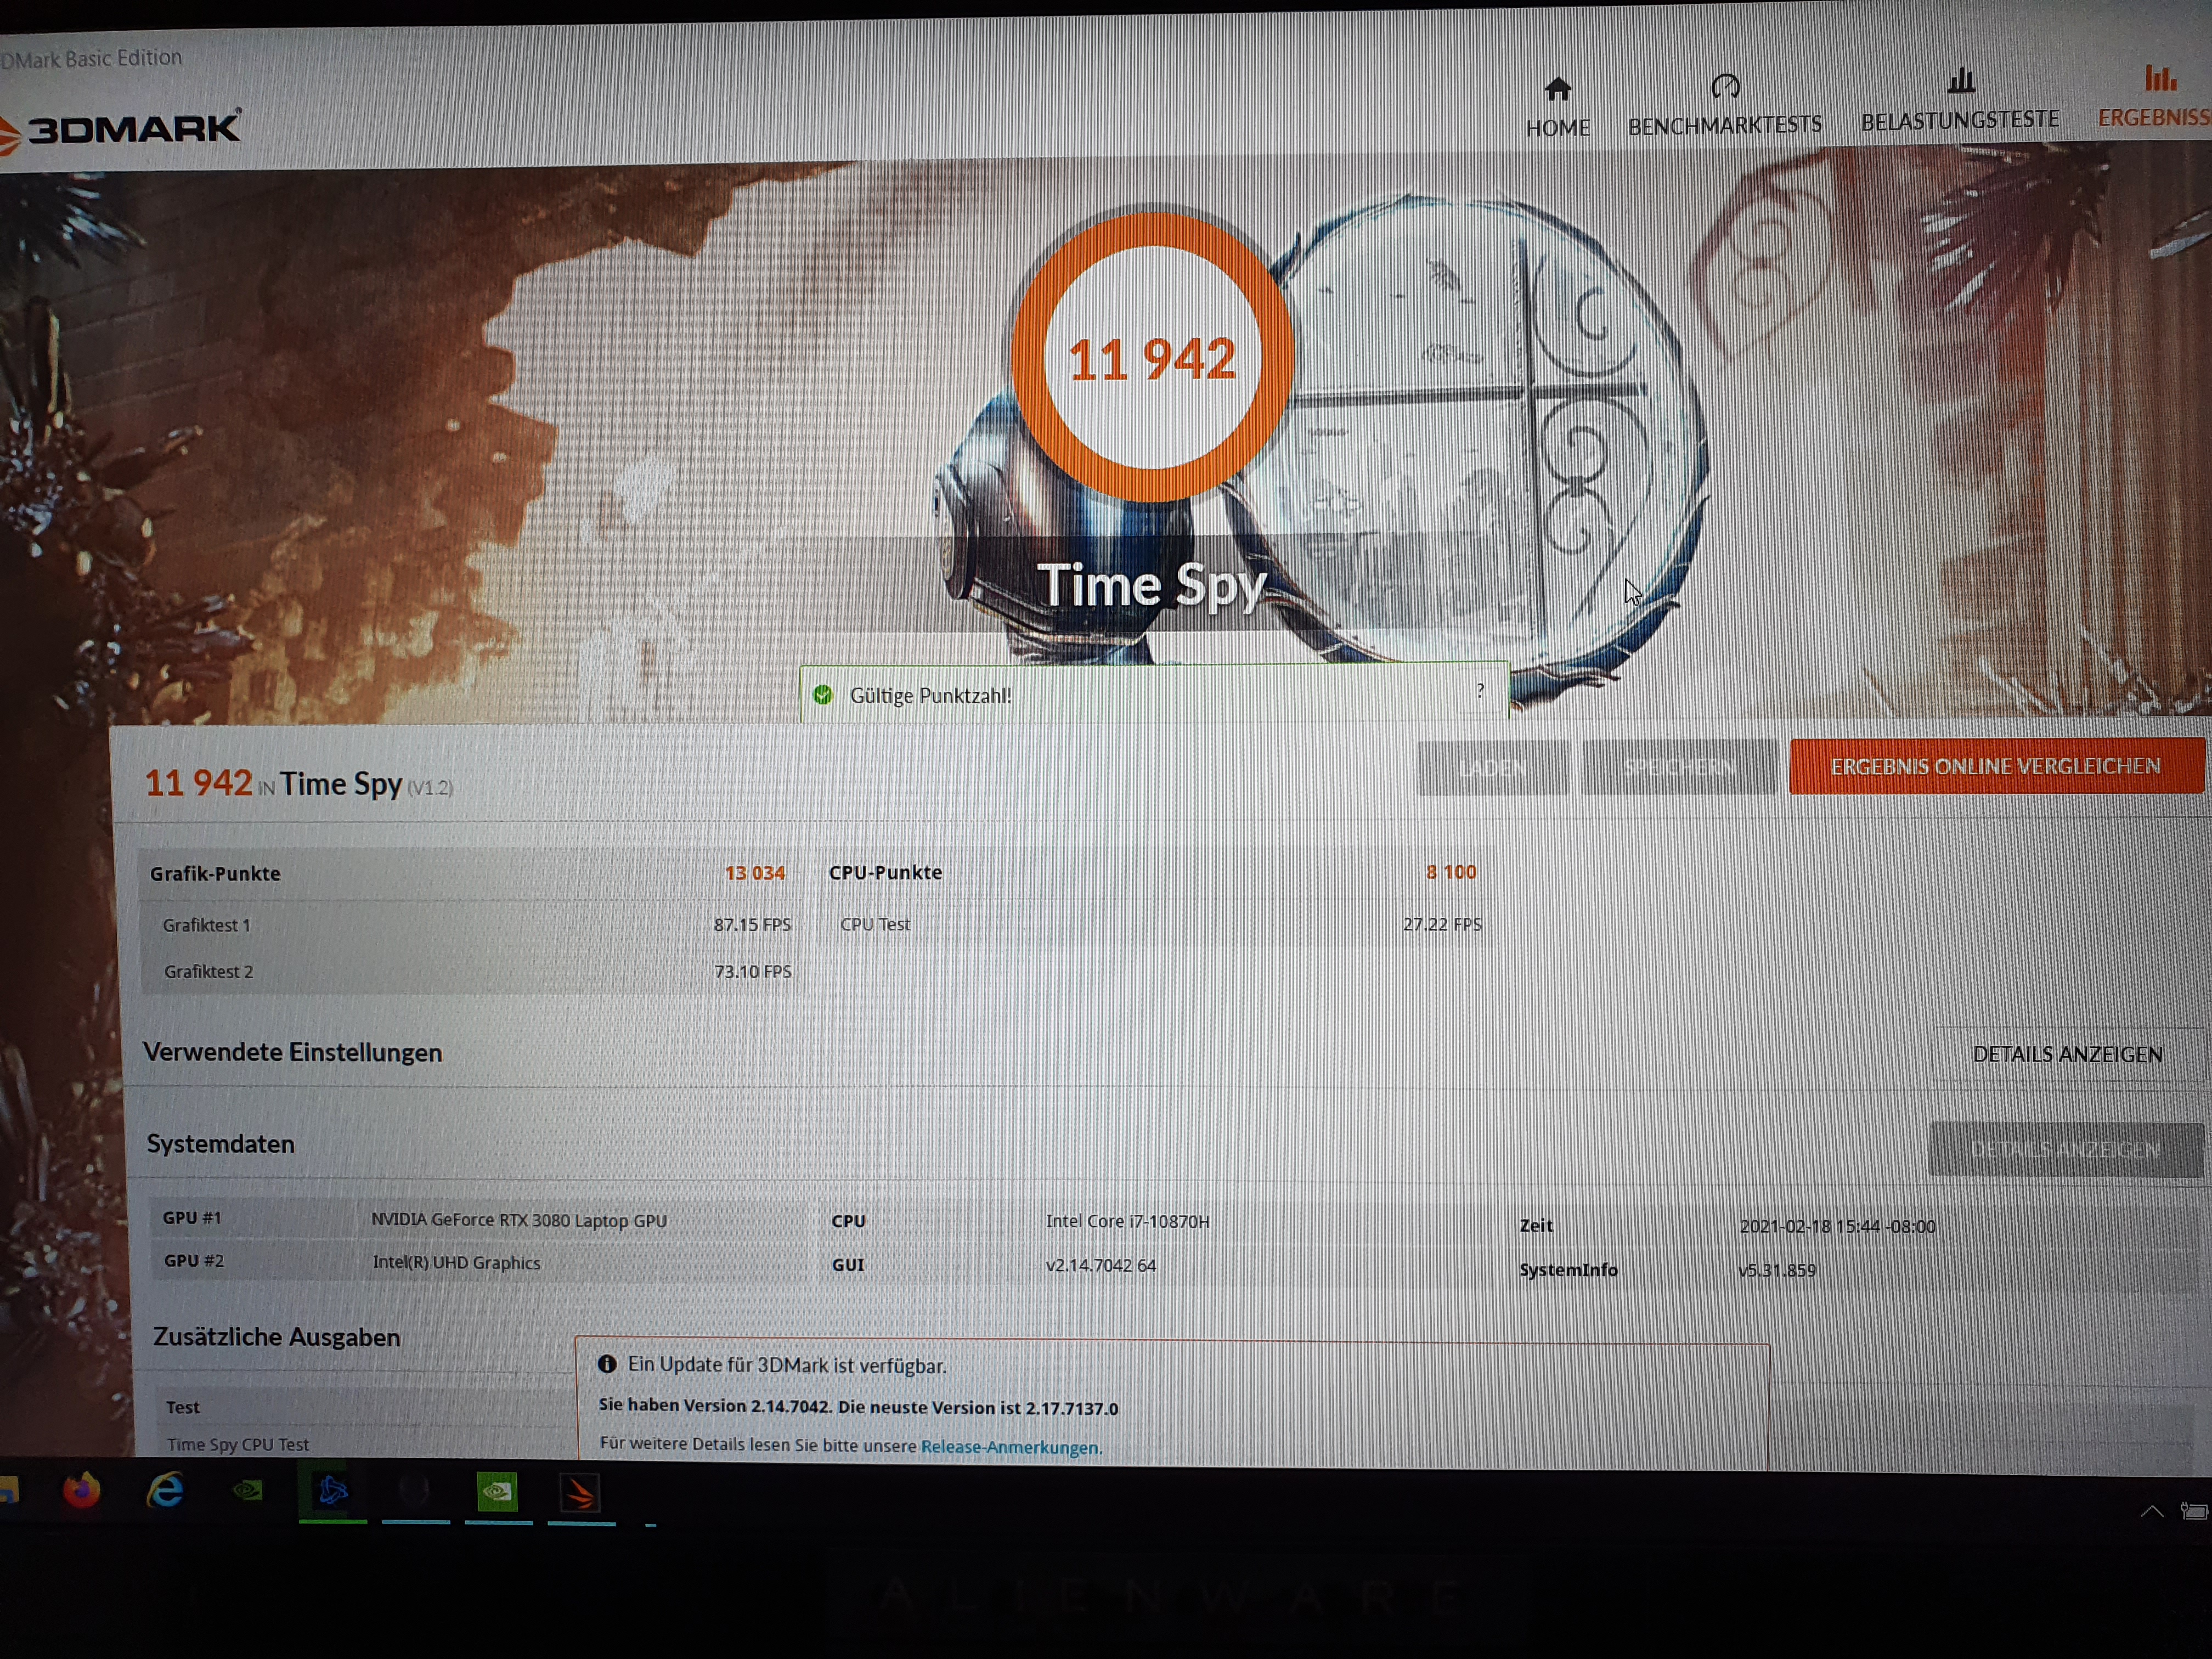Click the Gültige Punktzahl! banner
Viewport: 2212px width, 1659px height.
[x=1155, y=692]
